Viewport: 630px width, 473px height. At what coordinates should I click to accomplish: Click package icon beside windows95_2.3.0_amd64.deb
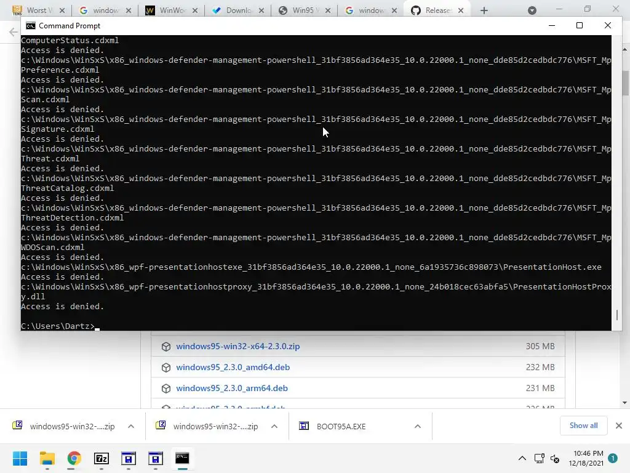tap(166, 368)
